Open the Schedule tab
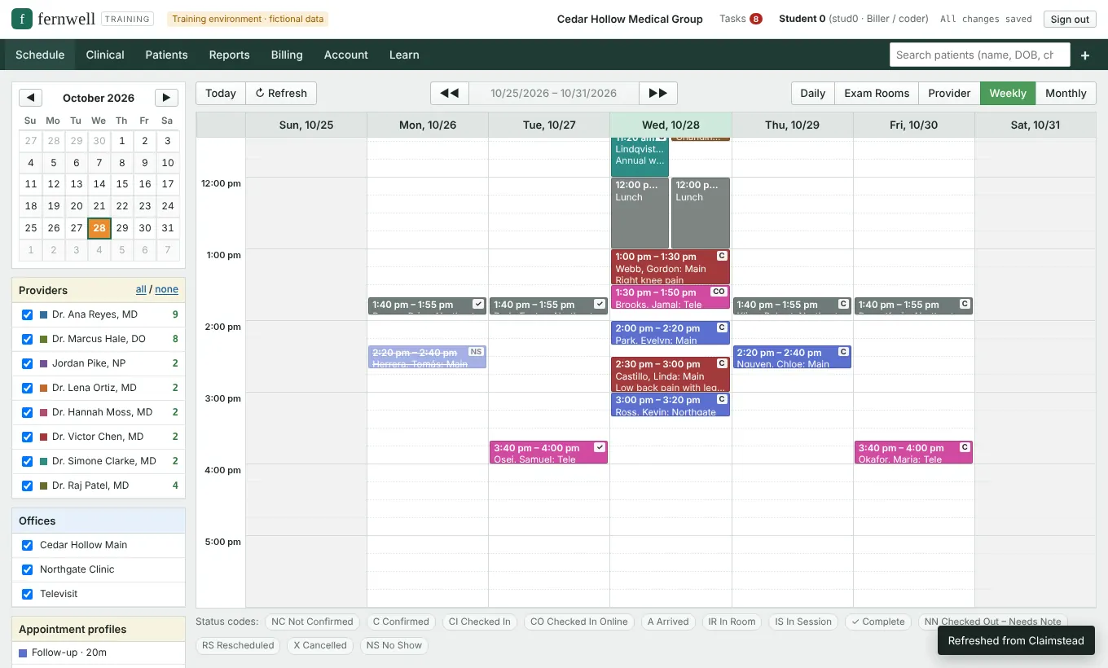 click(40, 55)
